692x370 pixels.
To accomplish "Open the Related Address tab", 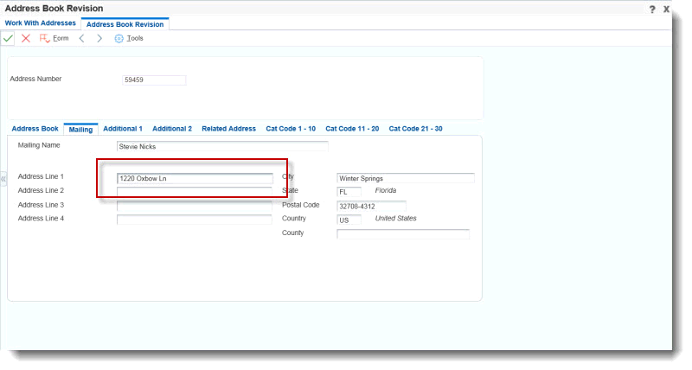I will point(228,129).
